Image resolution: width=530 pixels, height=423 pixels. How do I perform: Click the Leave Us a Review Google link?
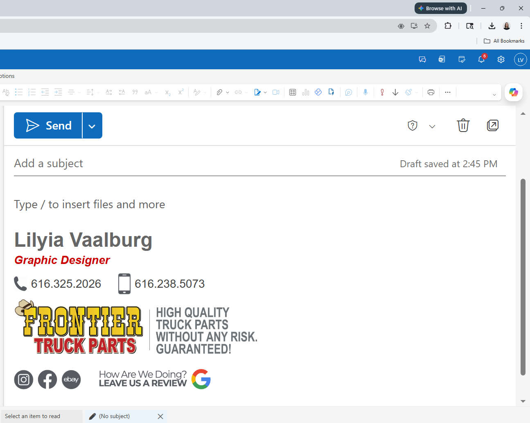coord(155,379)
